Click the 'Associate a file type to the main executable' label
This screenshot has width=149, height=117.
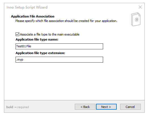point(50,34)
